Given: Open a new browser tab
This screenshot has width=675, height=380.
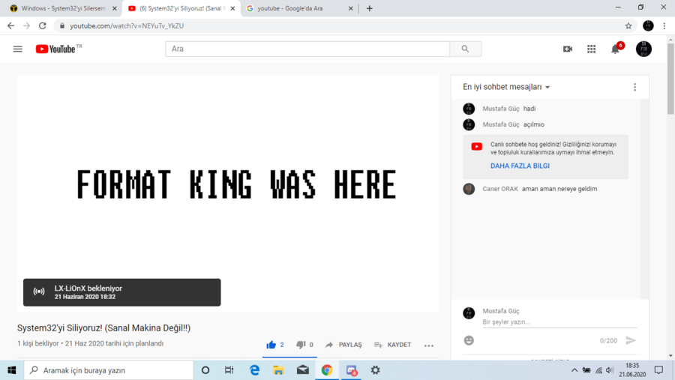Looking at the screenshot, I should click(369, 8).
